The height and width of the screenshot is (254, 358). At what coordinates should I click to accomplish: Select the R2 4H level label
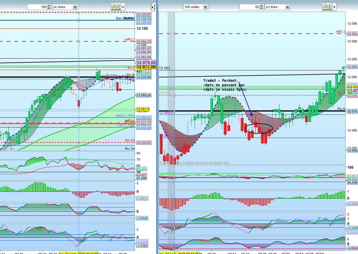coord(130,140)
